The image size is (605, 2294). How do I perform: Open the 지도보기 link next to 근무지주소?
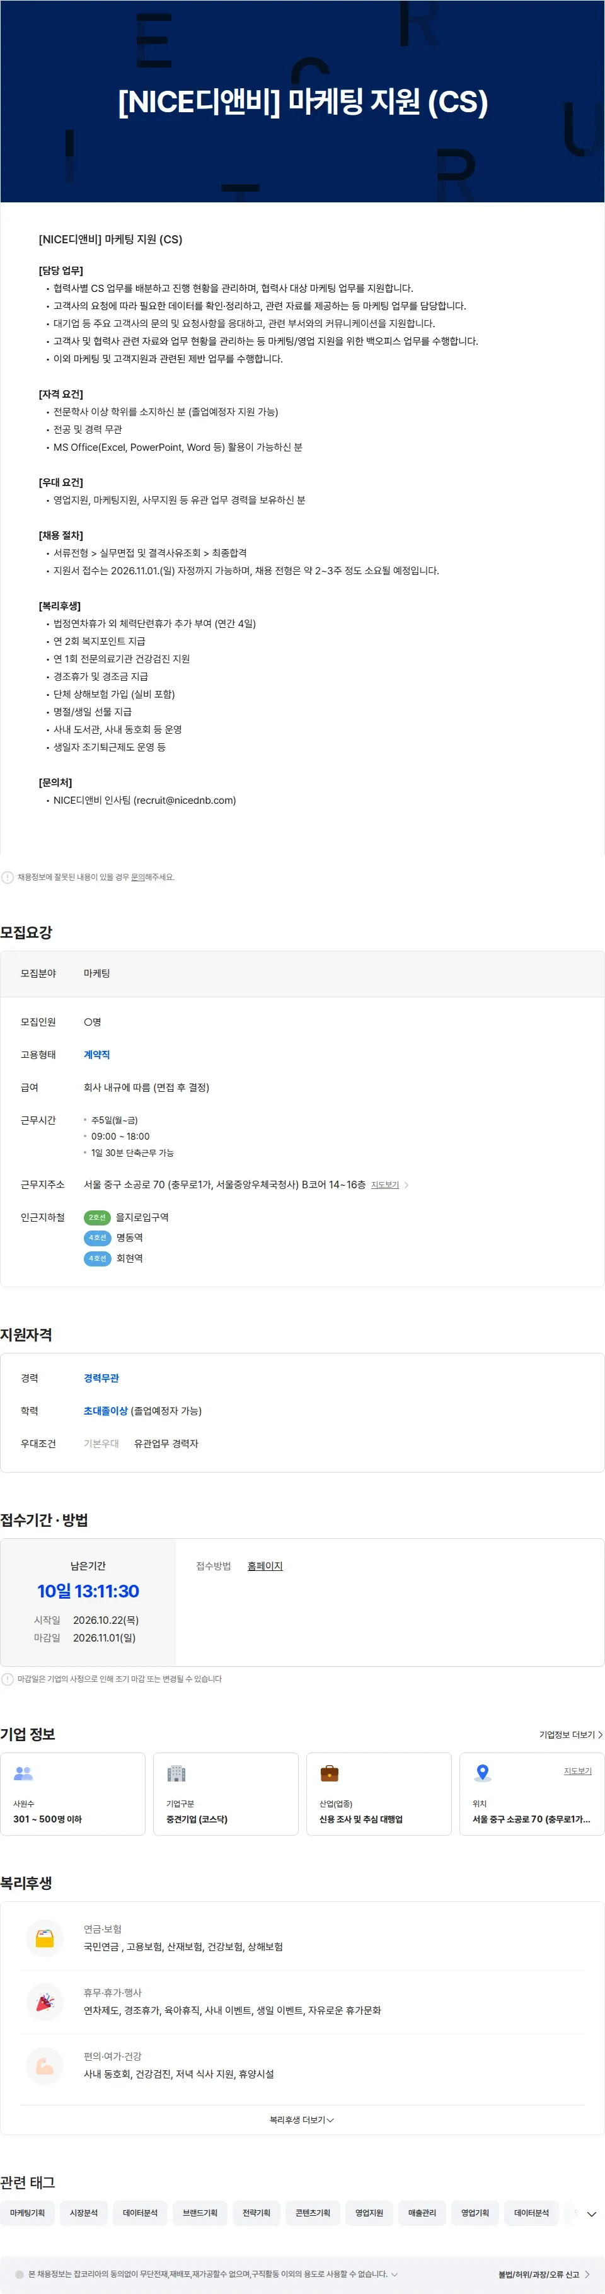coord(385,1185)
